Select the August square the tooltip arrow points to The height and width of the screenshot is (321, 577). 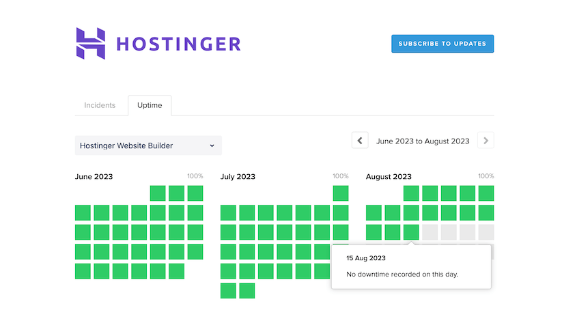411,232
